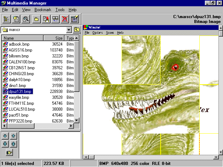Go up one folder level

coord(77,30)
